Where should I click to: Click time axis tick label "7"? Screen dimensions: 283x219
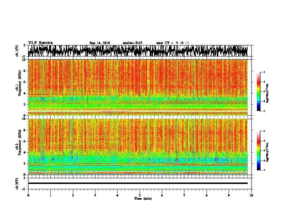184,195
